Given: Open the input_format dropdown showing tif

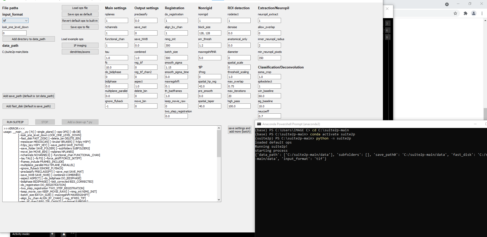Looking at the screenshot, I should [x=15, y=20].
